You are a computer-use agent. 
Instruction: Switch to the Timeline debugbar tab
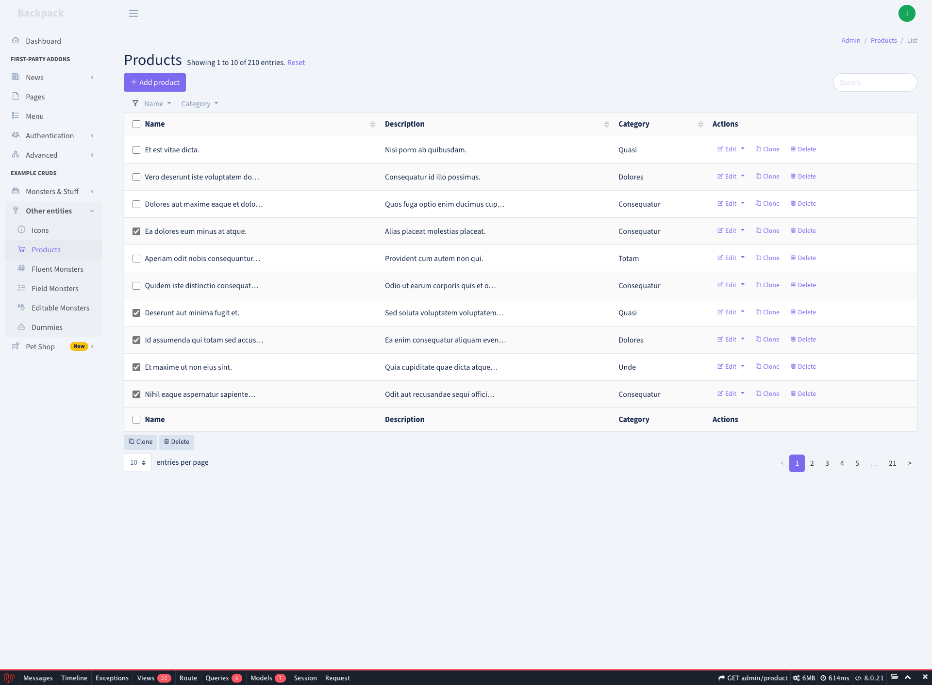pyautogui.click(x=74, y=678)
